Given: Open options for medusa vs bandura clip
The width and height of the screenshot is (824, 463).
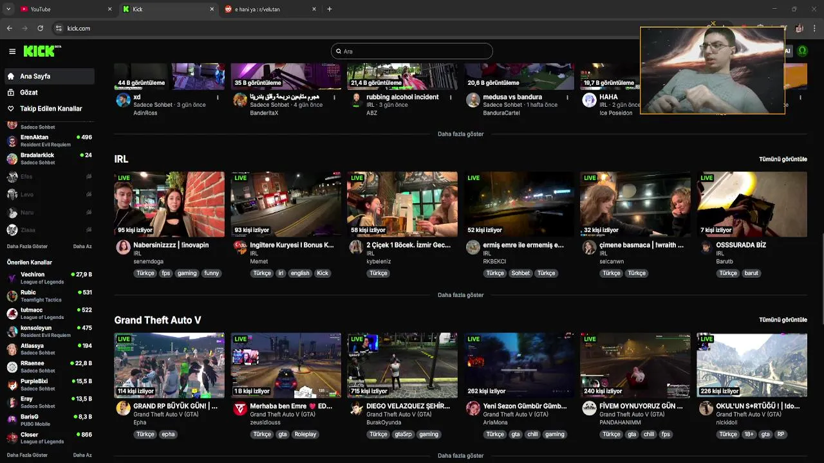Looking at the screenshot, I should [x=567, y=98].
